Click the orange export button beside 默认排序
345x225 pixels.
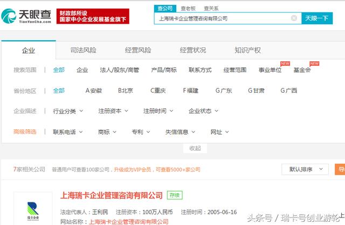point(340,169)
